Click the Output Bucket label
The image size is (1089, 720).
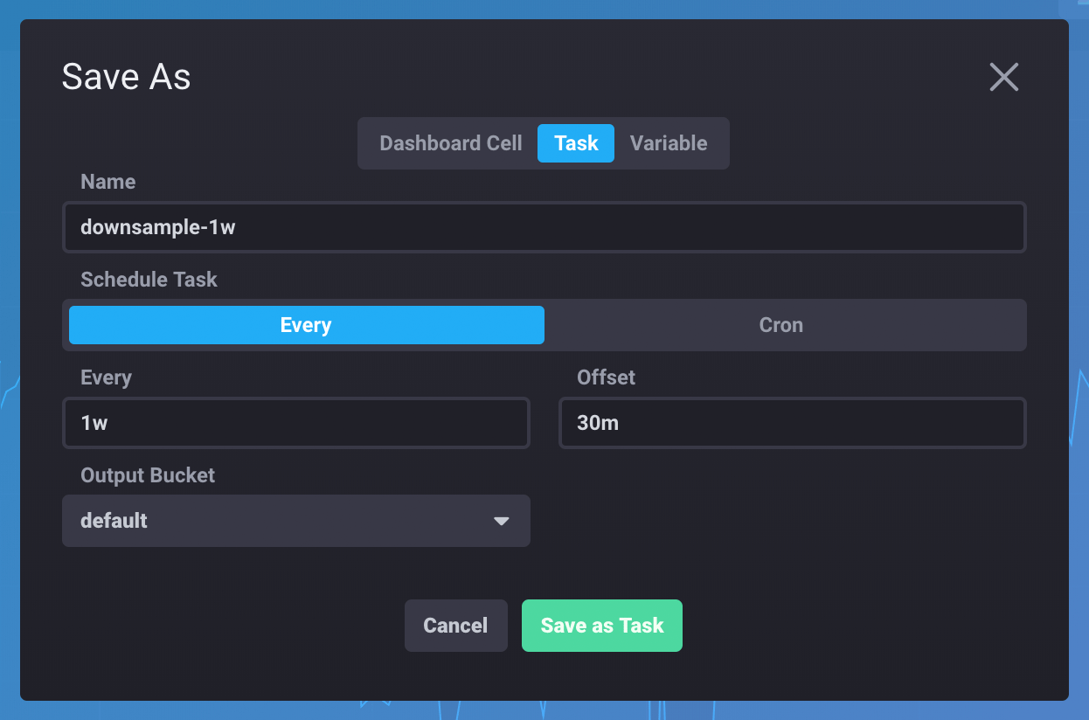tap(147, 475)
